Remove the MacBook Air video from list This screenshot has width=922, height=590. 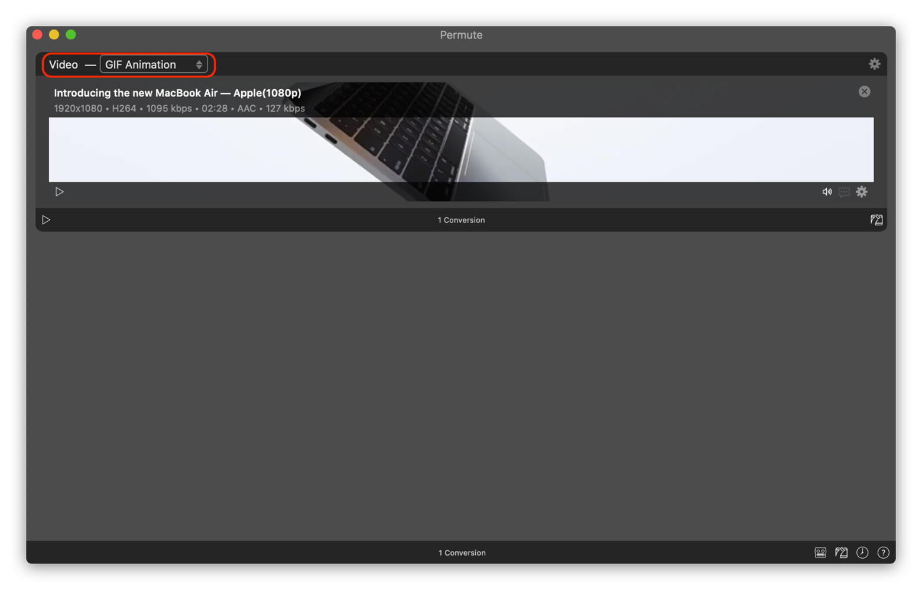(x=864, y=92)
